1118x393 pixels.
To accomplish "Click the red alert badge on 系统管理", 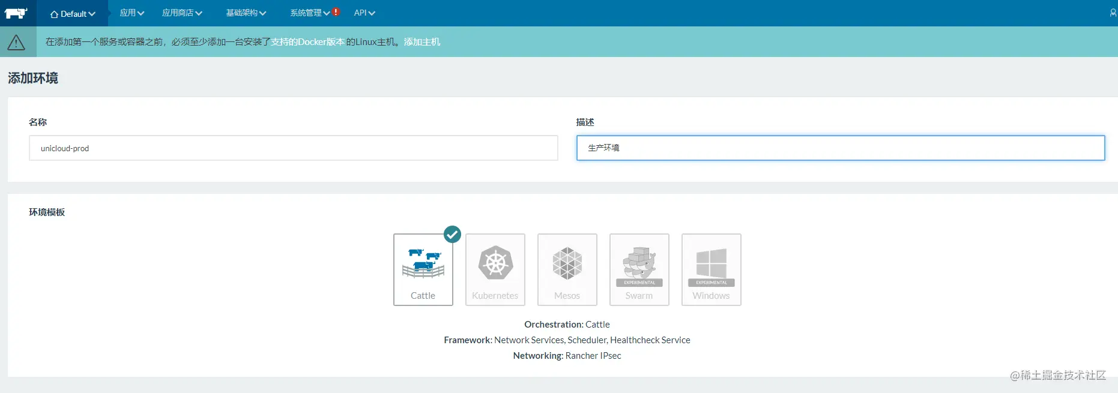I will [x=336, y=11].
